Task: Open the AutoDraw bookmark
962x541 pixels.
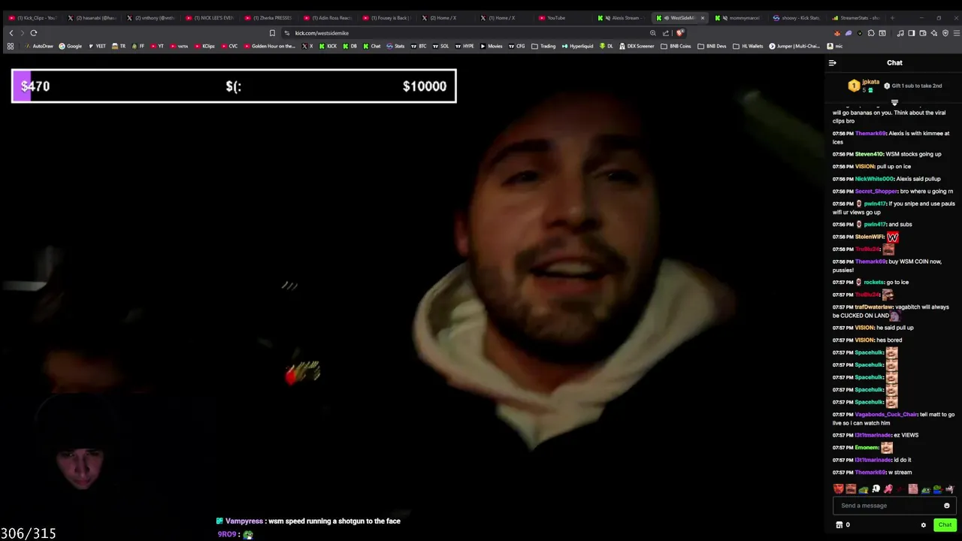Action: (x=39, y=46)
